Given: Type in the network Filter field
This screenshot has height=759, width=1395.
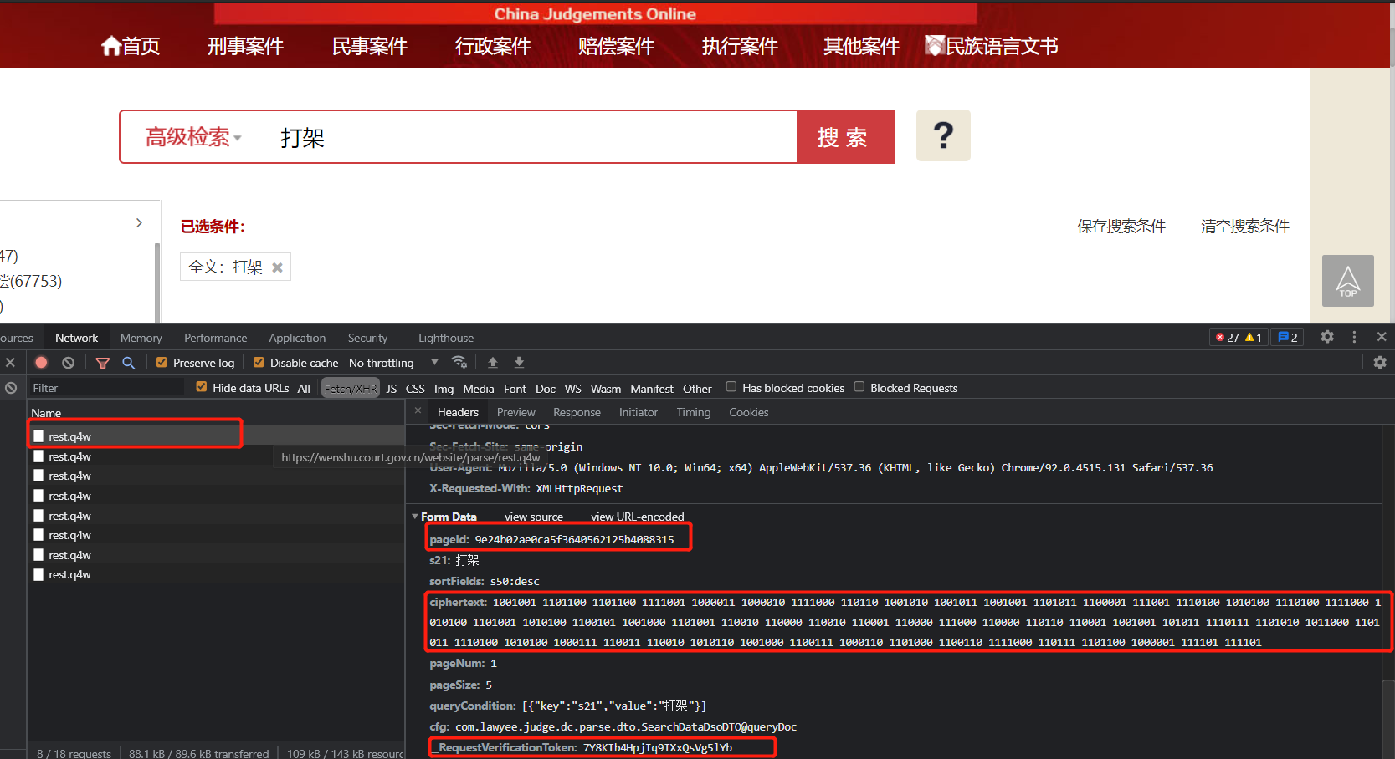Looking at the screenshot, I should [x=106, y=386].
